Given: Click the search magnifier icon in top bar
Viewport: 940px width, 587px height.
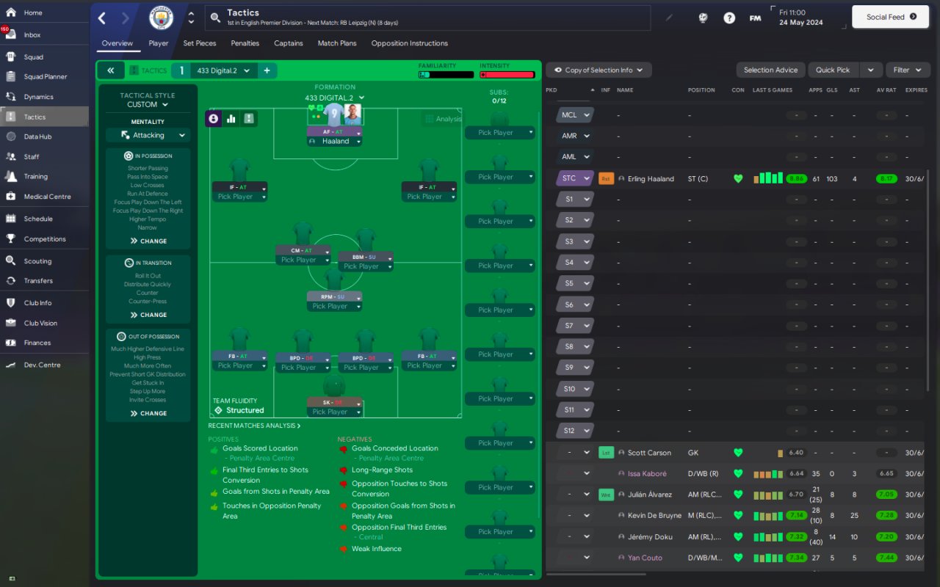Looking at the screenshot, I should [x=215, y=18].
